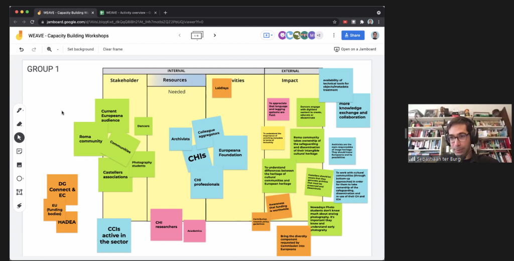Click the Europeana Foundation sticky note
514x261 pixels.
click(x=231, y=153)
